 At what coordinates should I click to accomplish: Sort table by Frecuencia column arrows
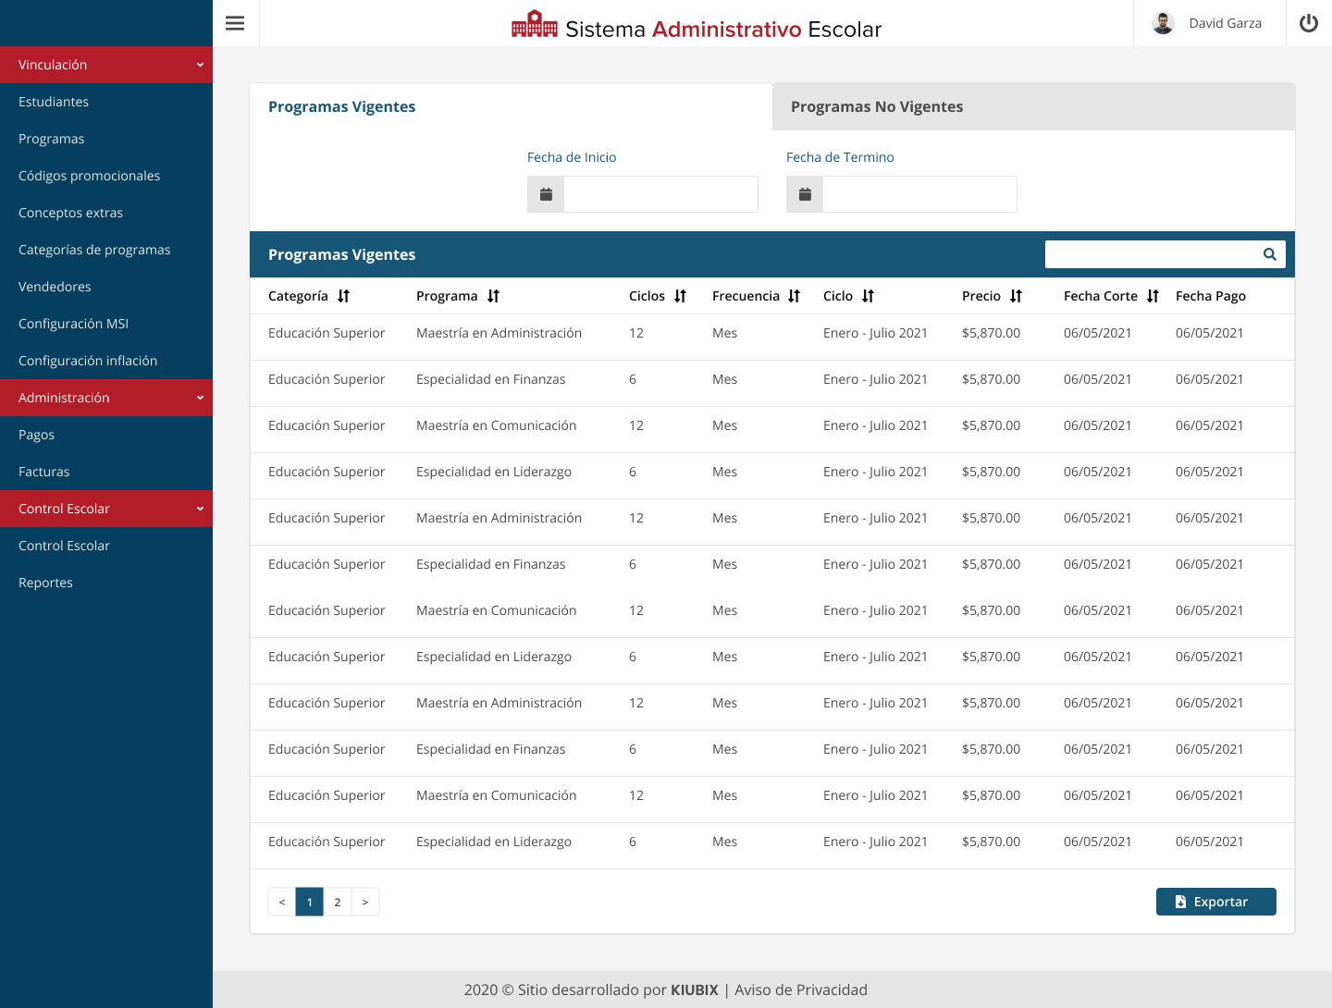click(794, 296)
